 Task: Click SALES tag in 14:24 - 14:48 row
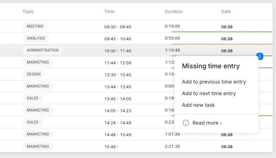click(32, 122)
